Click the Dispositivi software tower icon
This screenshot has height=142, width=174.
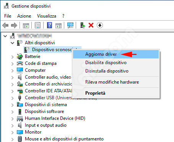[20, 111]
